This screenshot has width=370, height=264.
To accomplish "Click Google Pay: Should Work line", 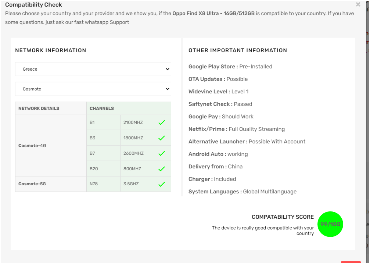I will click(221, 117).
